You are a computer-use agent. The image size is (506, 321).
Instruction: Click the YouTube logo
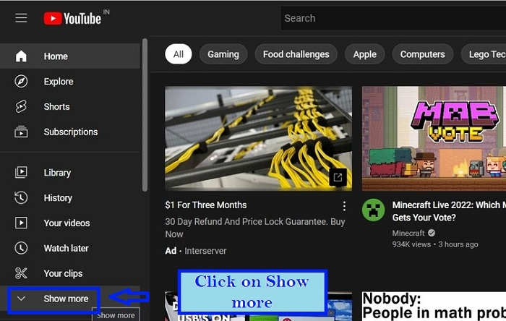72,18
